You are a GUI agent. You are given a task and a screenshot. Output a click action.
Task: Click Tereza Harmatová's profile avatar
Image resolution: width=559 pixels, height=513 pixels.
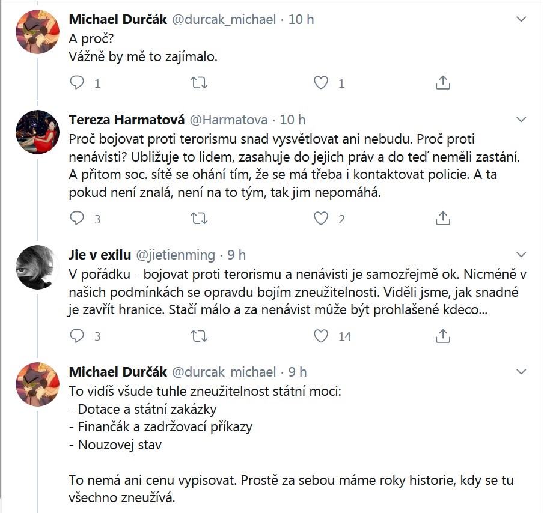37,132
